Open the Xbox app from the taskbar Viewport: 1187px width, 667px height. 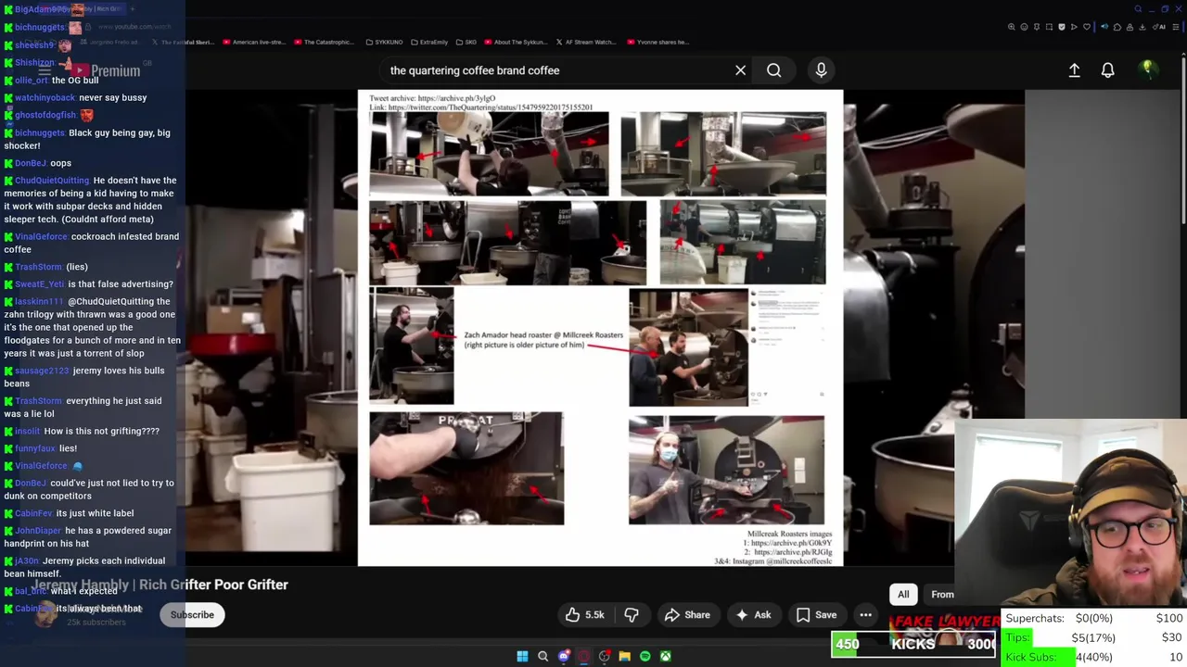(666, 656)
